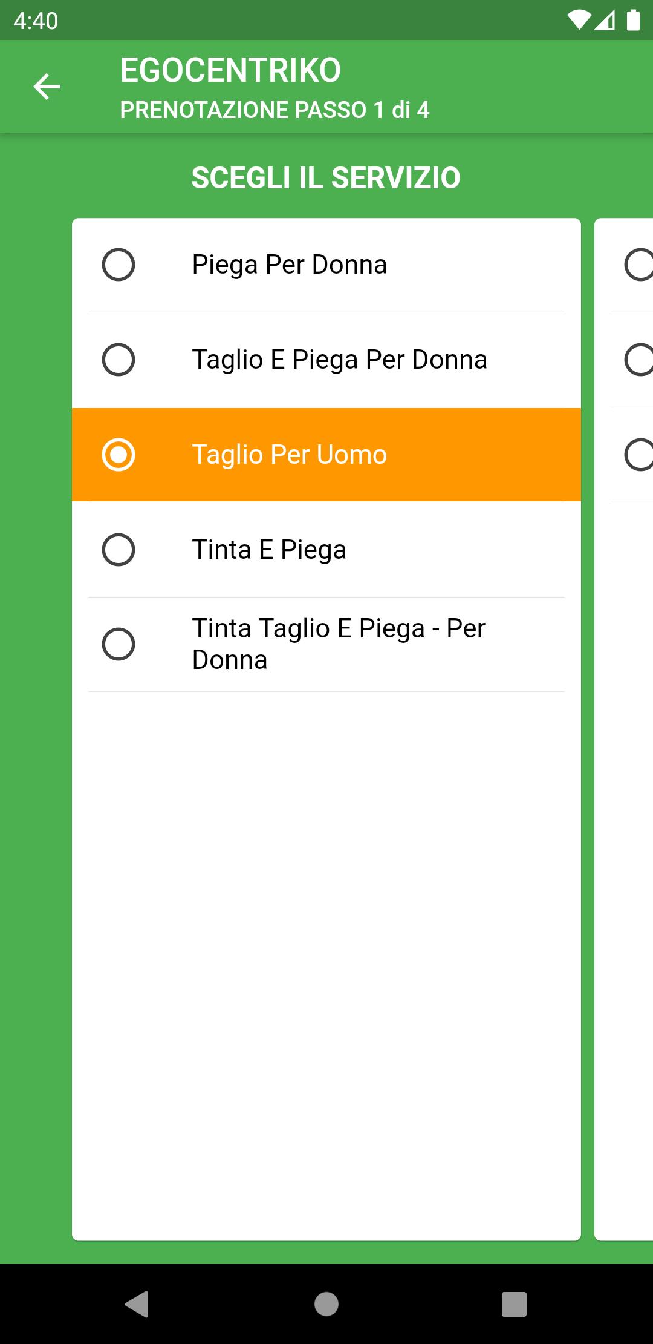This screenshot has height=1344, width=653.
Task: Choose Tinta Taglio E Piega radio button
Action: [x=119, y=644]
